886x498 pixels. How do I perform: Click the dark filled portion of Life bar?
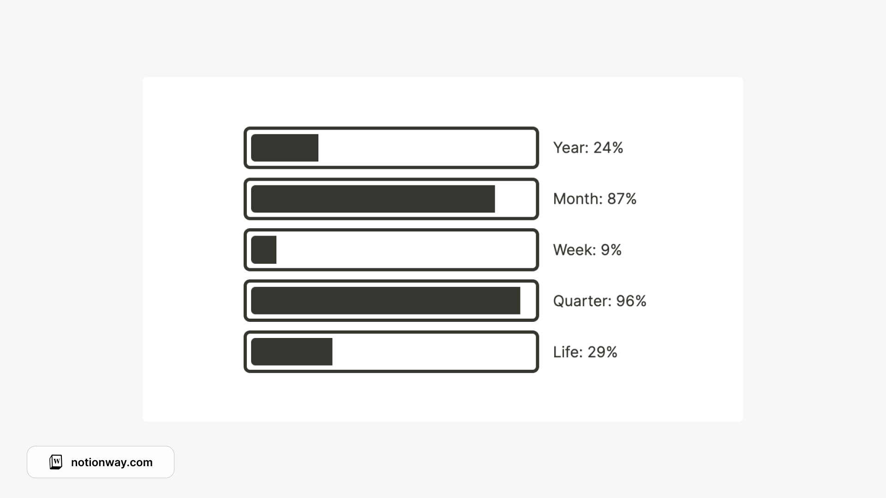pyautogui.click(x=292, y=352)
